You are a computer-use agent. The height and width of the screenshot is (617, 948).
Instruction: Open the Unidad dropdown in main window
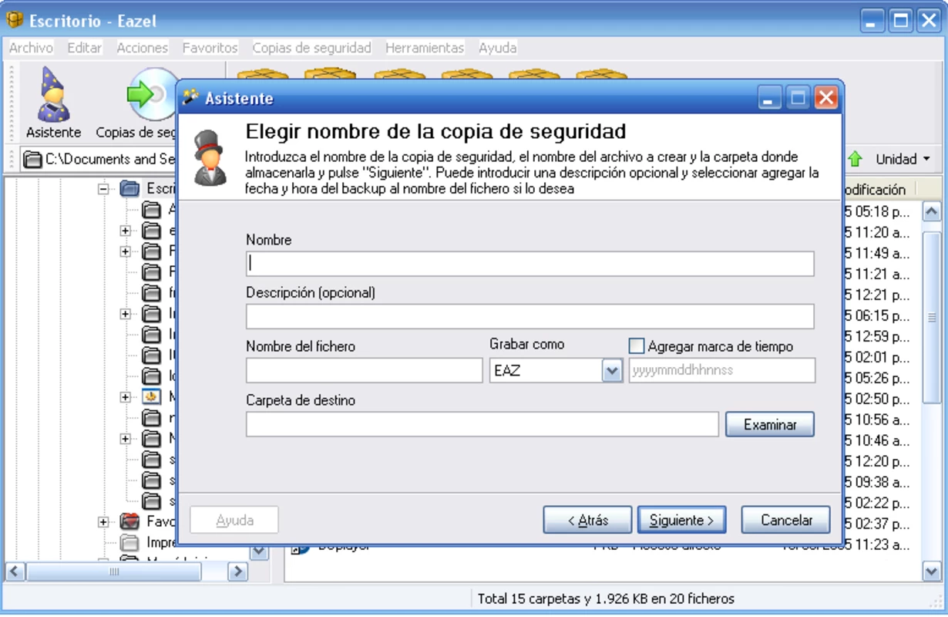point(903,160)
